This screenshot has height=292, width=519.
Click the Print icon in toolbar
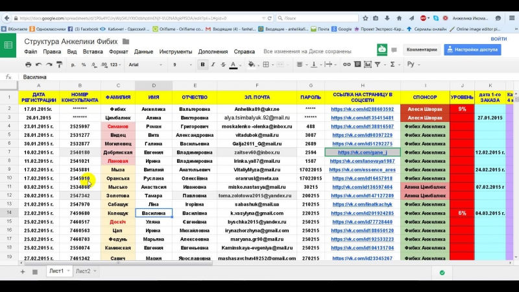[x=28, y=65]
